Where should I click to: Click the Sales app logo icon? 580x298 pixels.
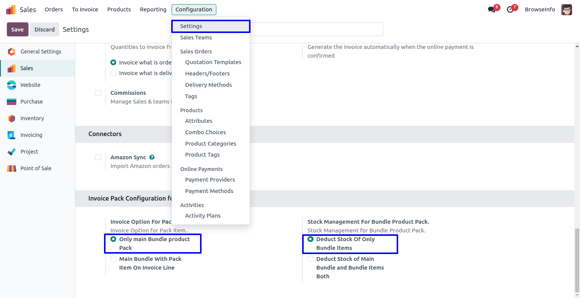tap(11, 9)
